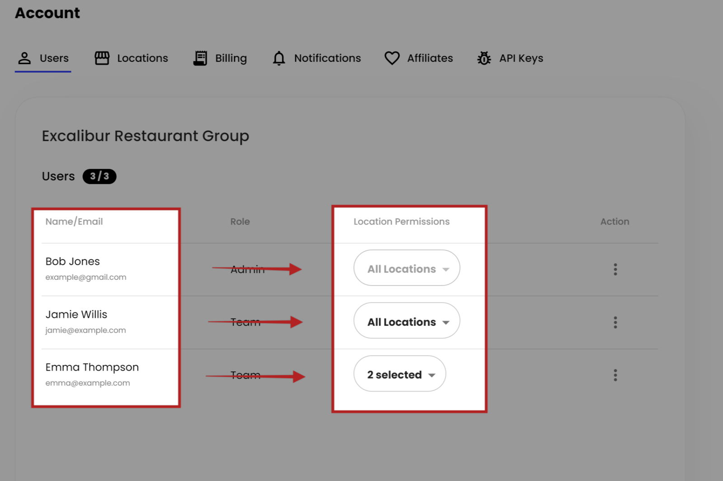
Task: Open Emma Thompson's 2 selected dropdown
Action: pyautogui.click(x=399, y=374)
